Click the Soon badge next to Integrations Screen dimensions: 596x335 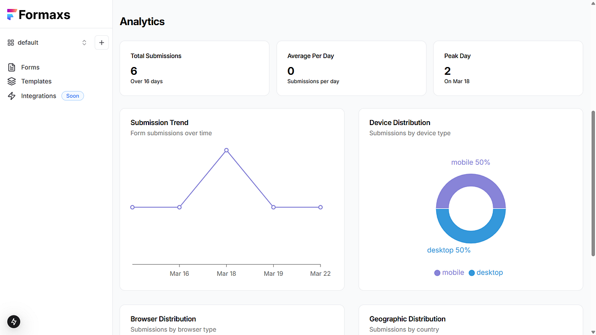click(x=73, y=96)
